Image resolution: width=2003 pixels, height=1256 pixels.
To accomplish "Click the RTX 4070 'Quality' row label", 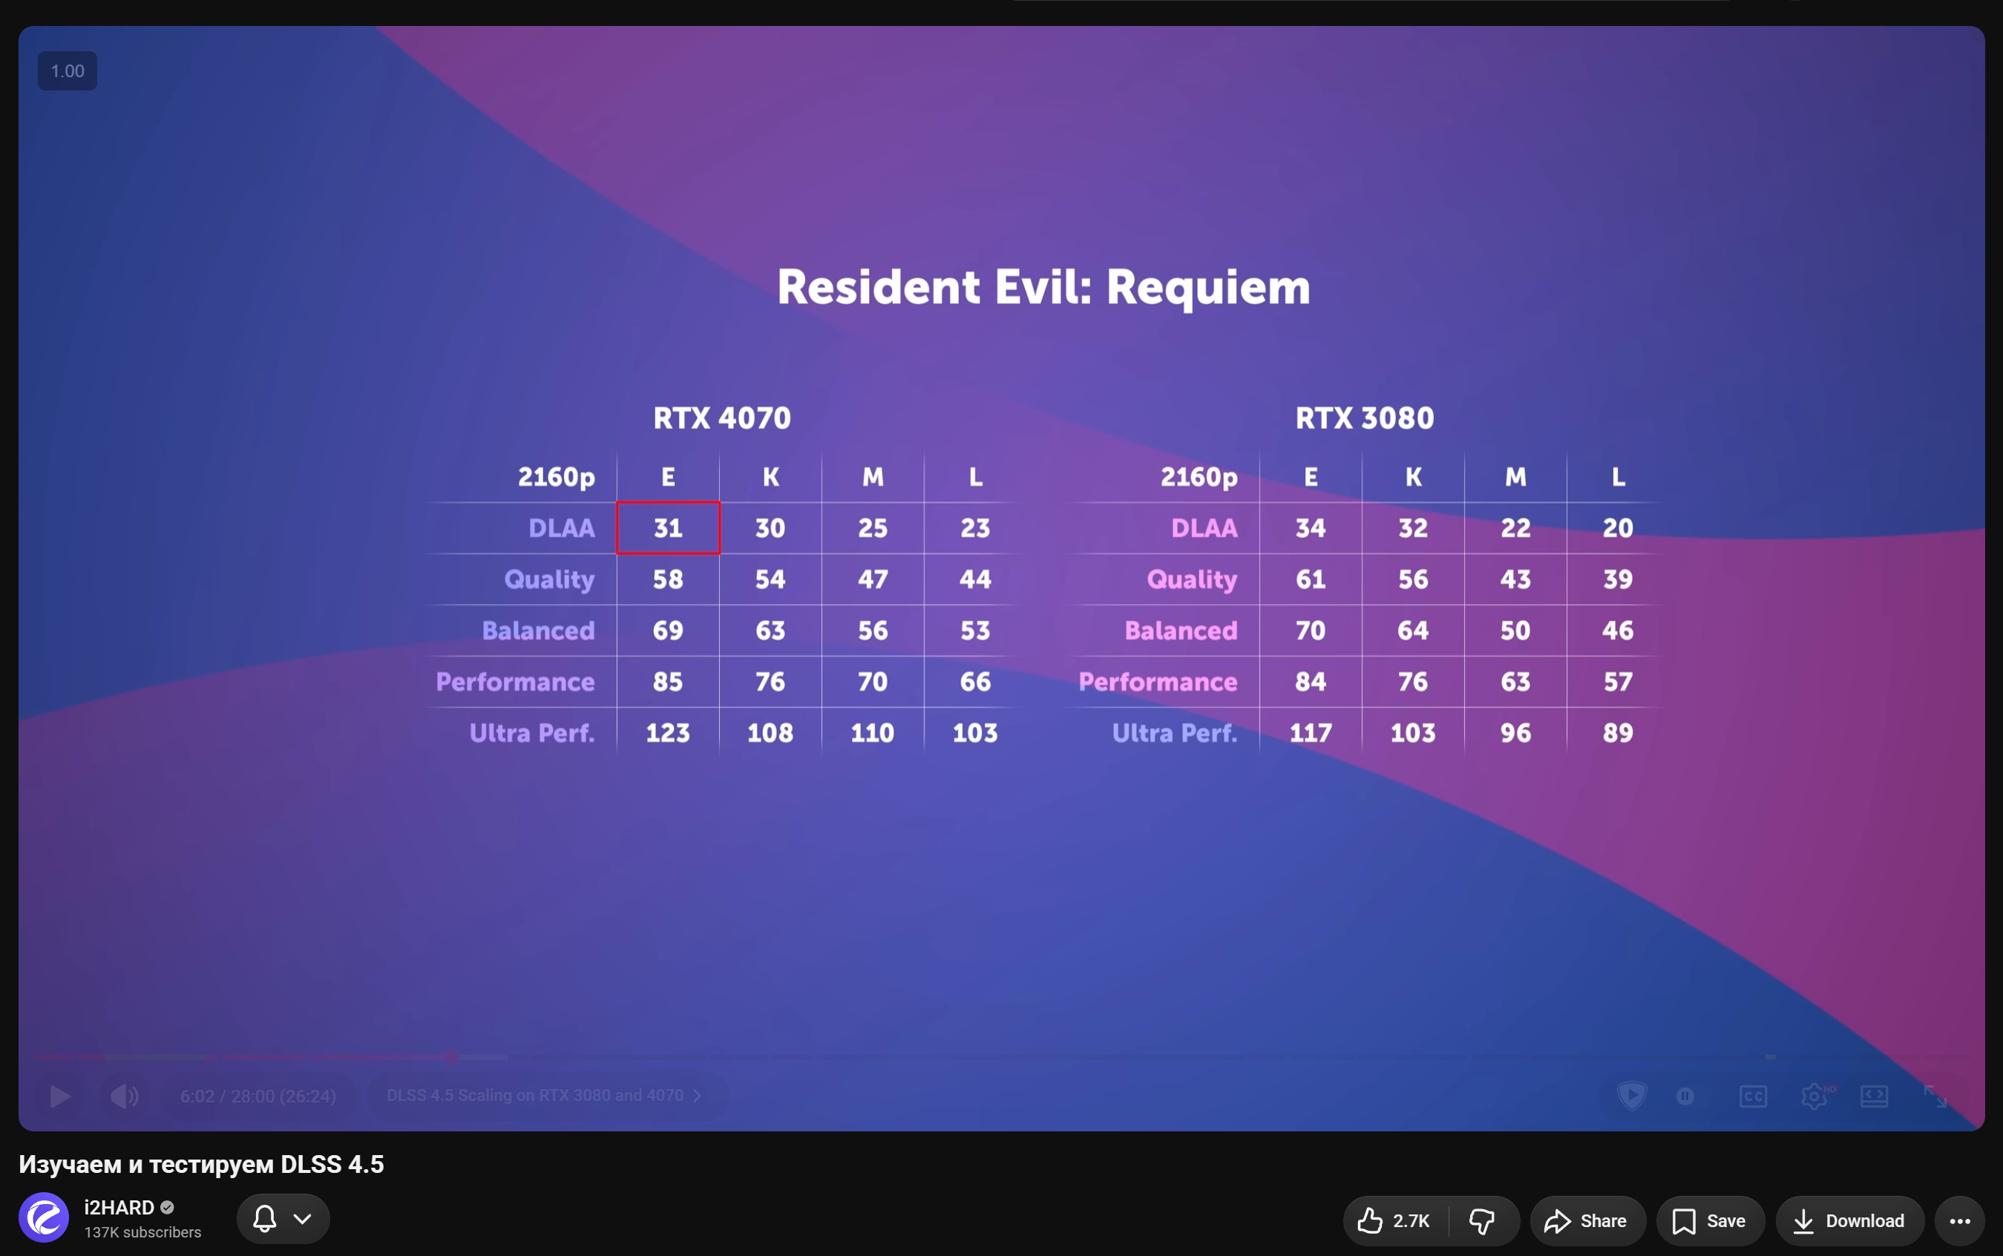I will point(549,580).
